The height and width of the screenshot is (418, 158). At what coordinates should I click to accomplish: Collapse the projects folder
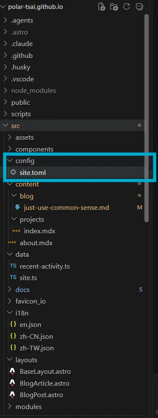(14, 219)
